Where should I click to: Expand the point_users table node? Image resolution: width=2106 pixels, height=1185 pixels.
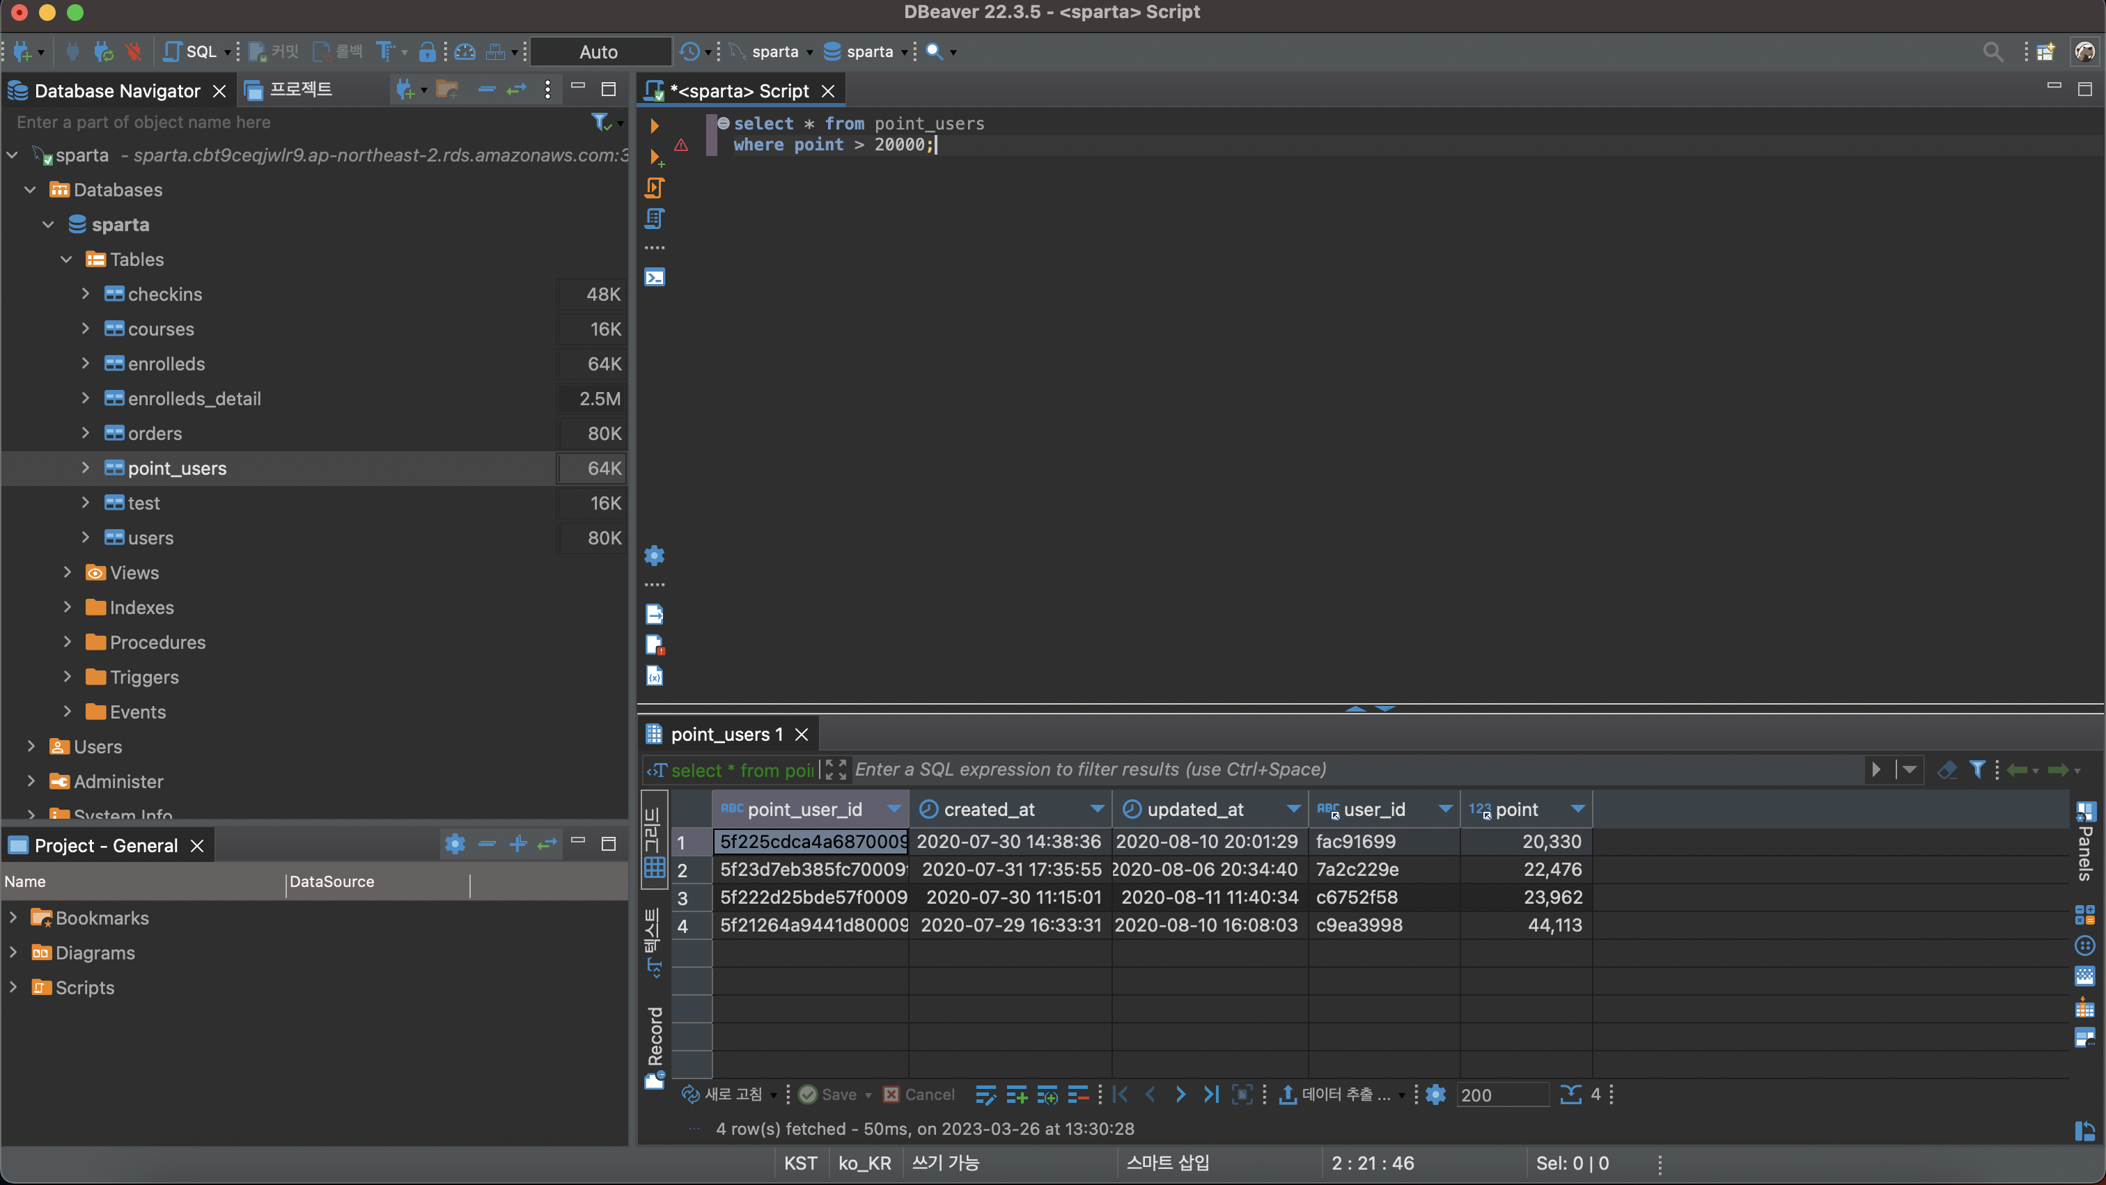85,467
